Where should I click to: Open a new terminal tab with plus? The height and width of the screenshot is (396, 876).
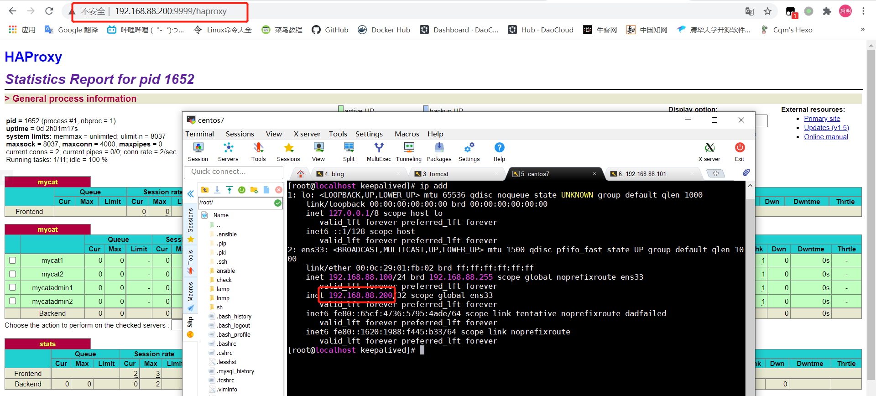pyautogui.click(x=715, y=173)
